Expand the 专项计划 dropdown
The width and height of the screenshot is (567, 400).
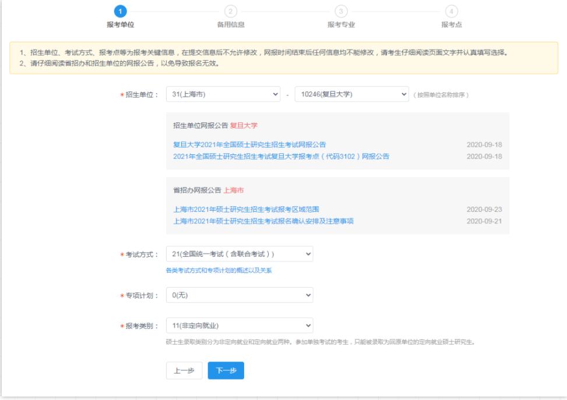240,295
